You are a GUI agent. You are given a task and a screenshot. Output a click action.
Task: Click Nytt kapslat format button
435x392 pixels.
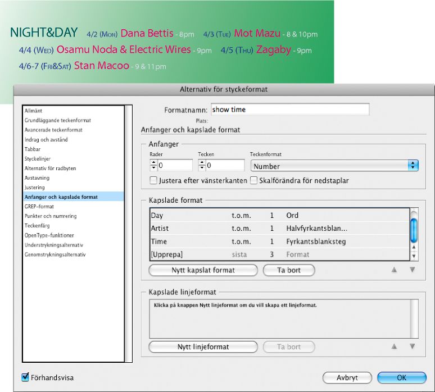tap(203, 270)
